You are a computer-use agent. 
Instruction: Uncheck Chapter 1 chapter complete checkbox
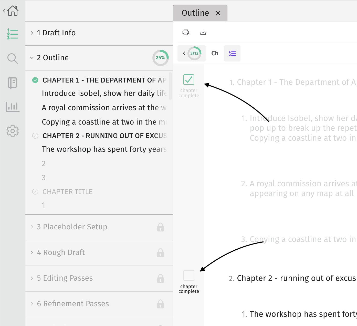point(189,79)
